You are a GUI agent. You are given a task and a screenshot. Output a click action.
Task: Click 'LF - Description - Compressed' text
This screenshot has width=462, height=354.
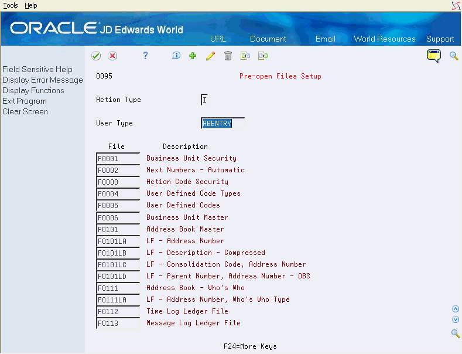(x=206, y=253)
